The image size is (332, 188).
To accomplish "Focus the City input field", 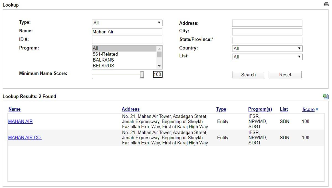I will click(267, 32).
